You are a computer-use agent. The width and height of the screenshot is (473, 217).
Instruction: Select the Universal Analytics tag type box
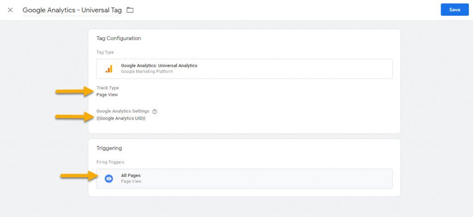click(x=244, y=69)
